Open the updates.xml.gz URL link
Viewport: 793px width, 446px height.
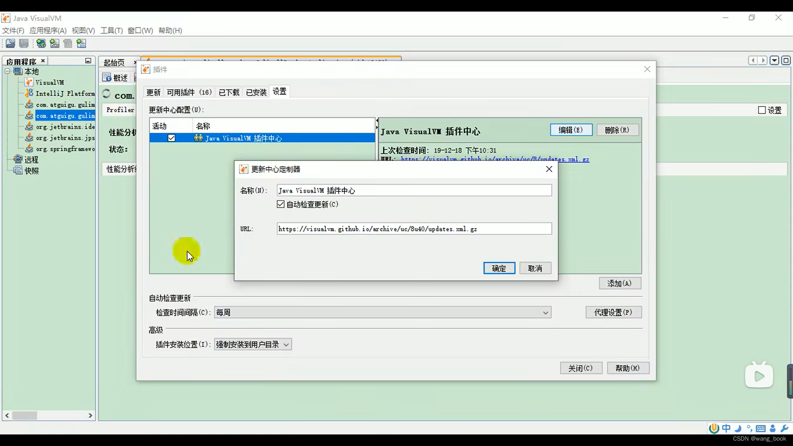pos(495,159)
